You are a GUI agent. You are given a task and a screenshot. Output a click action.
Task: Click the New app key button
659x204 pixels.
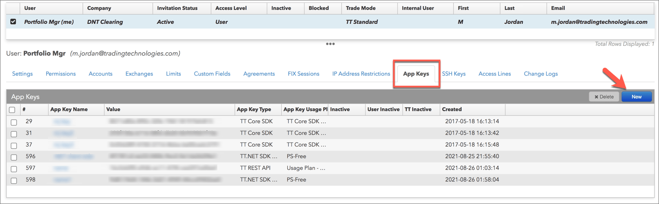637,97
